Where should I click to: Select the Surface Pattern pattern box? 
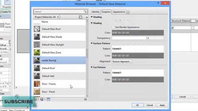point(138,49)
